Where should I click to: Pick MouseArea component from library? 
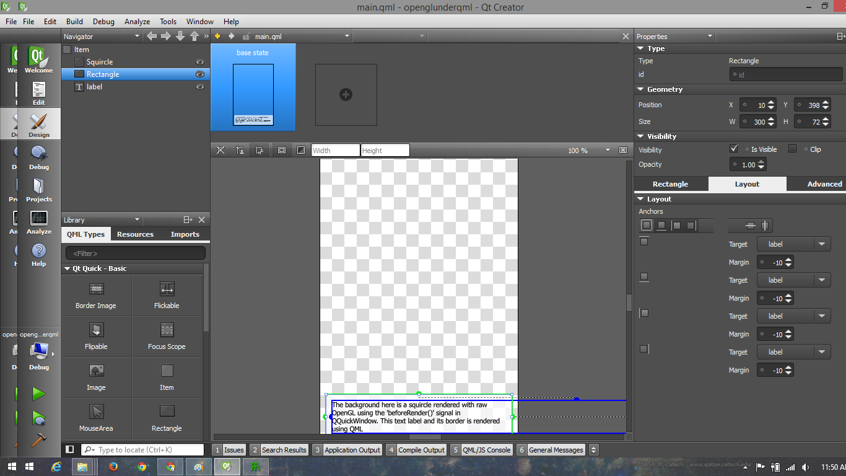[x=96, y=418]
